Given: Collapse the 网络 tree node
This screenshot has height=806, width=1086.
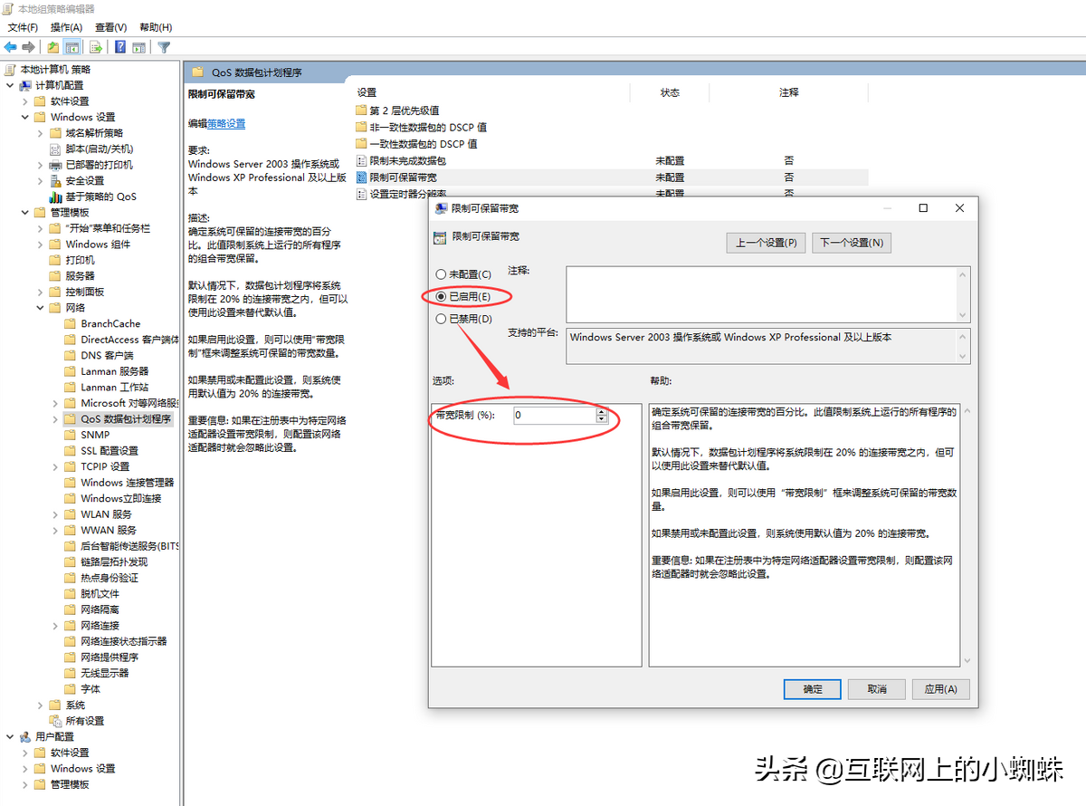Looking at the screenshot, I should click(x=41, y=308).
